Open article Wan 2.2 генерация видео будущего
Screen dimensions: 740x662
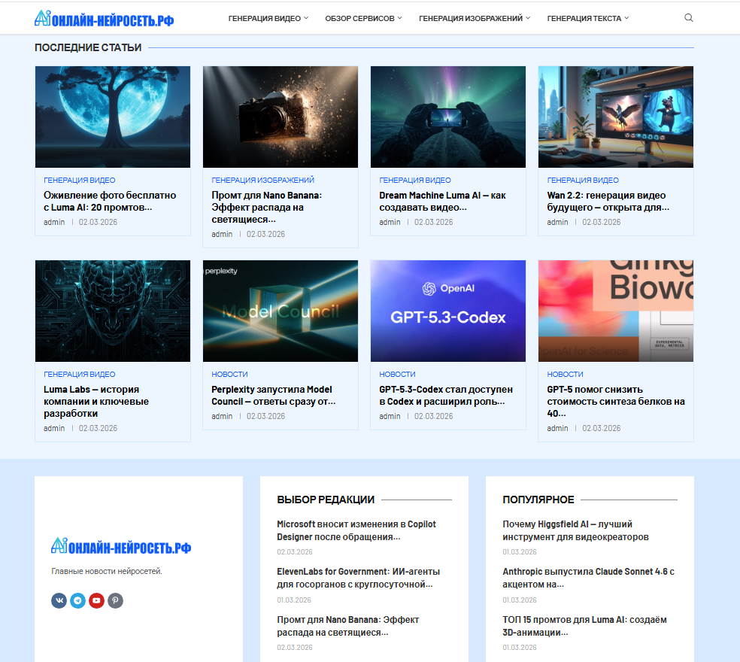coord(608,201)
